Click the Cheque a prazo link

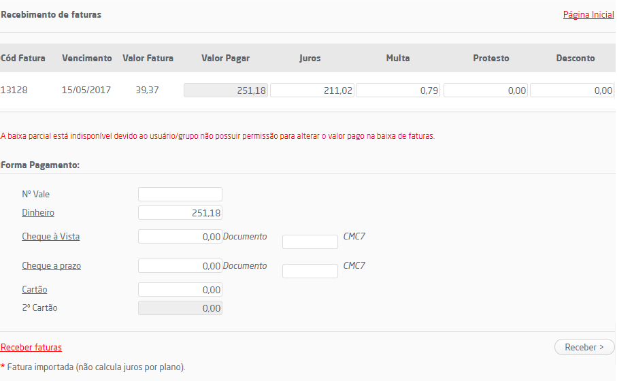click(51, 266)
